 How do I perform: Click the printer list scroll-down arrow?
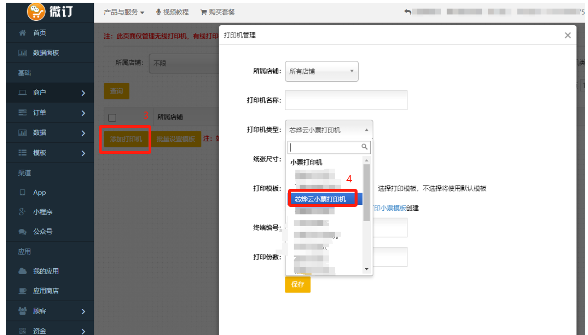(x=367, y=270)
